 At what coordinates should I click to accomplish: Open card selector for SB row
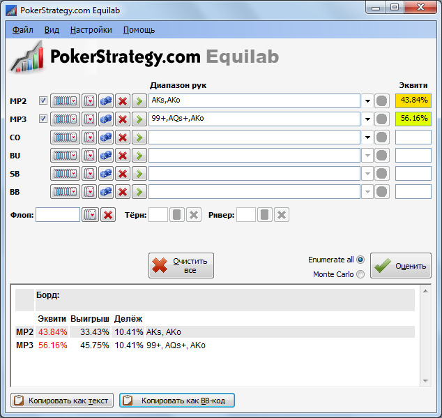(x=89, y=174)
